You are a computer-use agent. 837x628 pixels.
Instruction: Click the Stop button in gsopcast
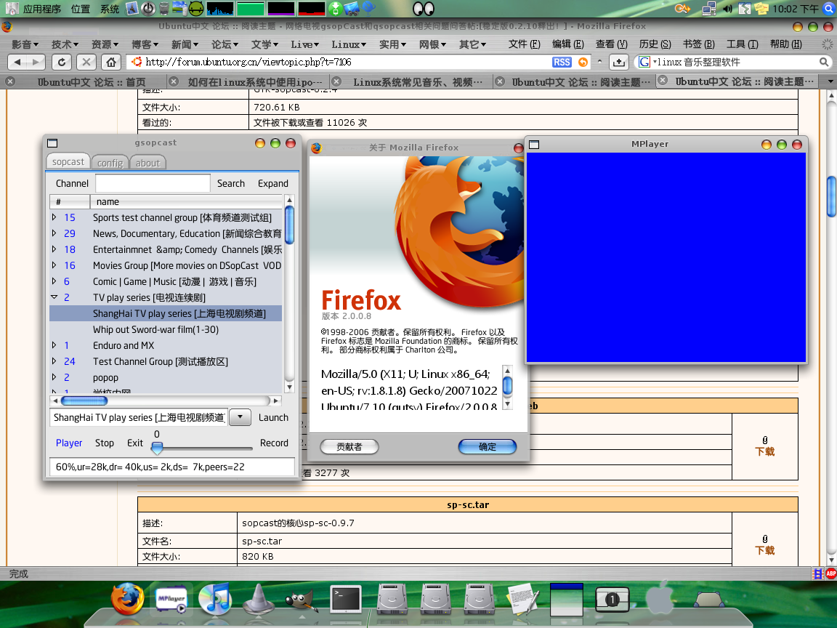pos(104,443)
